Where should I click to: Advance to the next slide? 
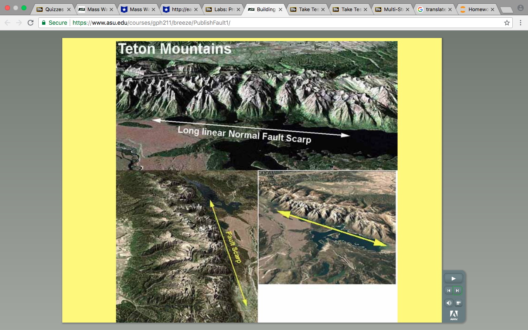457,291
